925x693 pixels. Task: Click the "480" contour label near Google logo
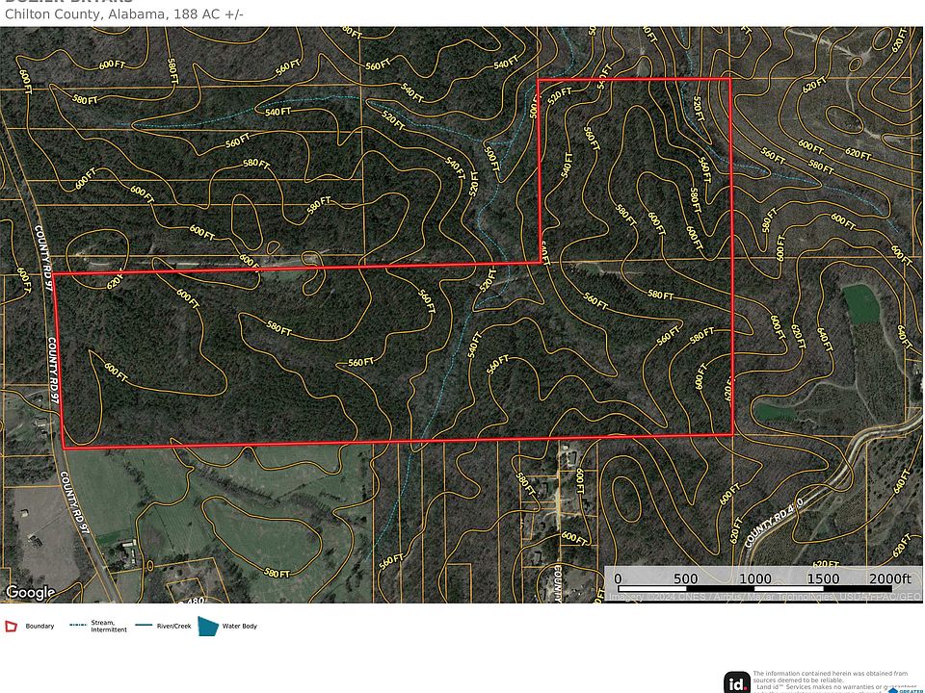point(196,600)
